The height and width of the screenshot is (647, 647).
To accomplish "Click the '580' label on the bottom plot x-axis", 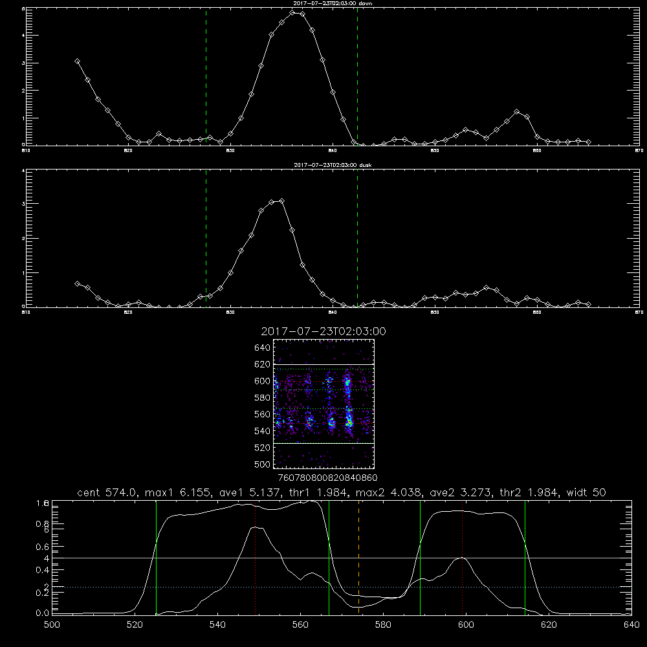I will [x=383, y=625].
